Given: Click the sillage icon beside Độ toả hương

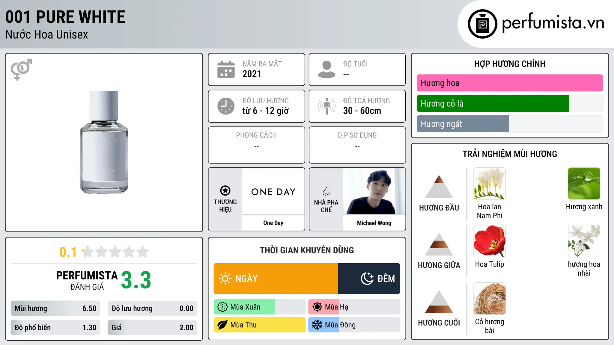Looking at the screenshot, I should [x=327, y=106].
